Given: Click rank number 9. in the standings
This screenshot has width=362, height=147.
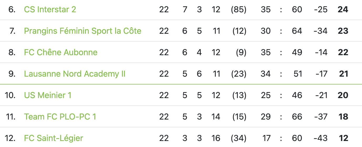Looking at the screenshot, I should [x=12, y=74].
